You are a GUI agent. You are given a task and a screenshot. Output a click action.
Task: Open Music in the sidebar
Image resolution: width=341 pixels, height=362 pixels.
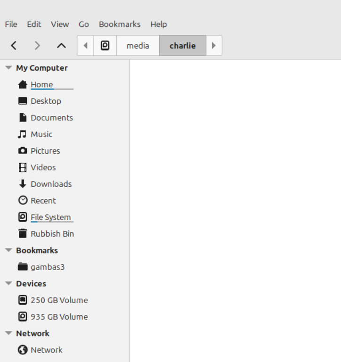point(41,134)
